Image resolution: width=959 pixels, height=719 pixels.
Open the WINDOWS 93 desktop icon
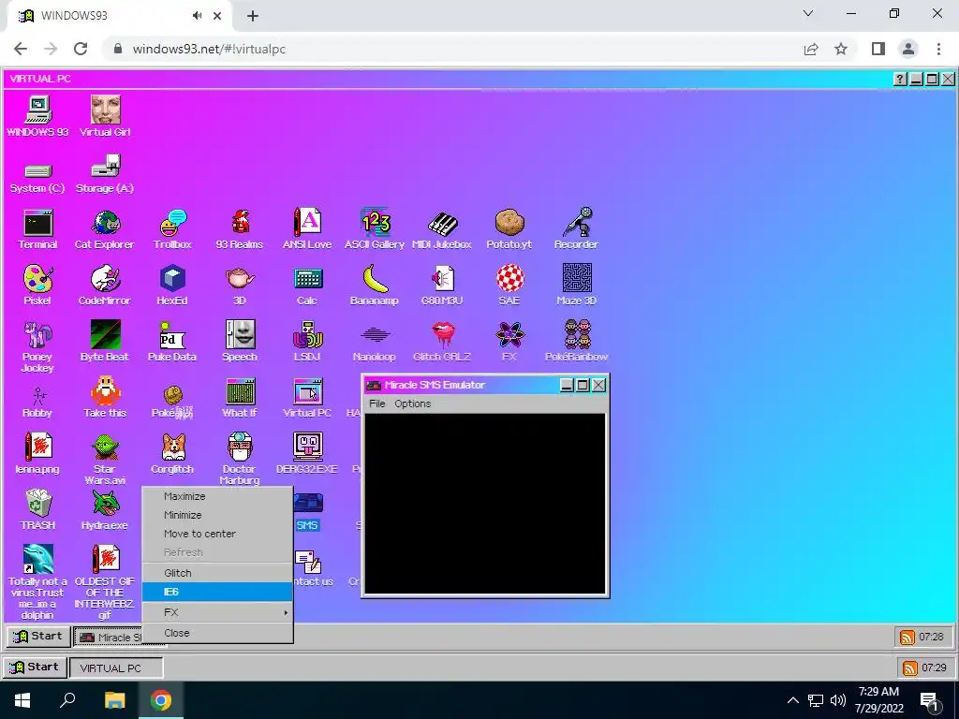click(x=37, y=116)
